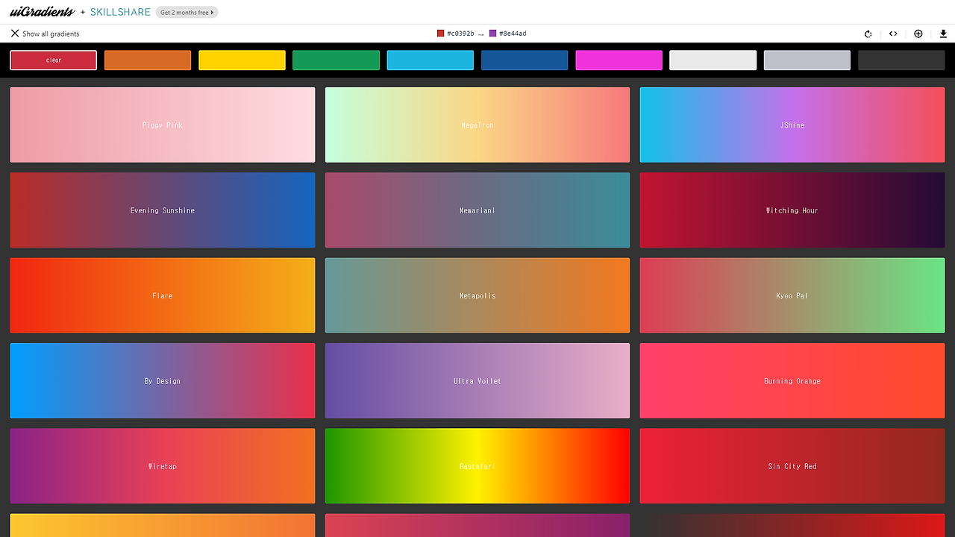This screenshot has width=955, height=537.
Task: Open the Get CSS code icon
Action: pyautogui.click(x=893, y=34)
